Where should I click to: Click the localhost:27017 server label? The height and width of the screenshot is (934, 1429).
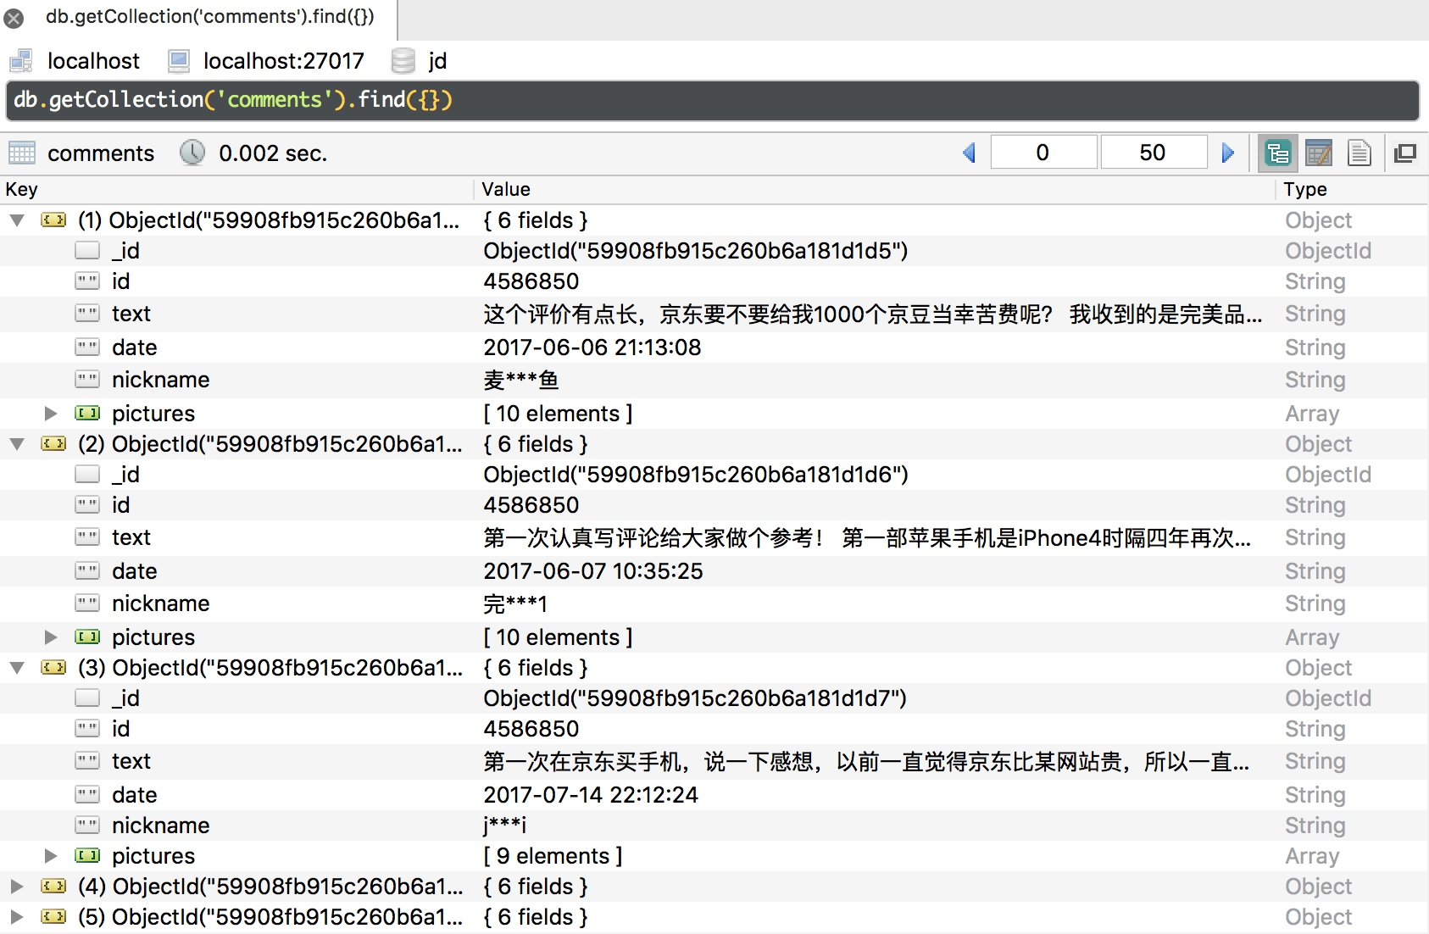pos(284,60)
